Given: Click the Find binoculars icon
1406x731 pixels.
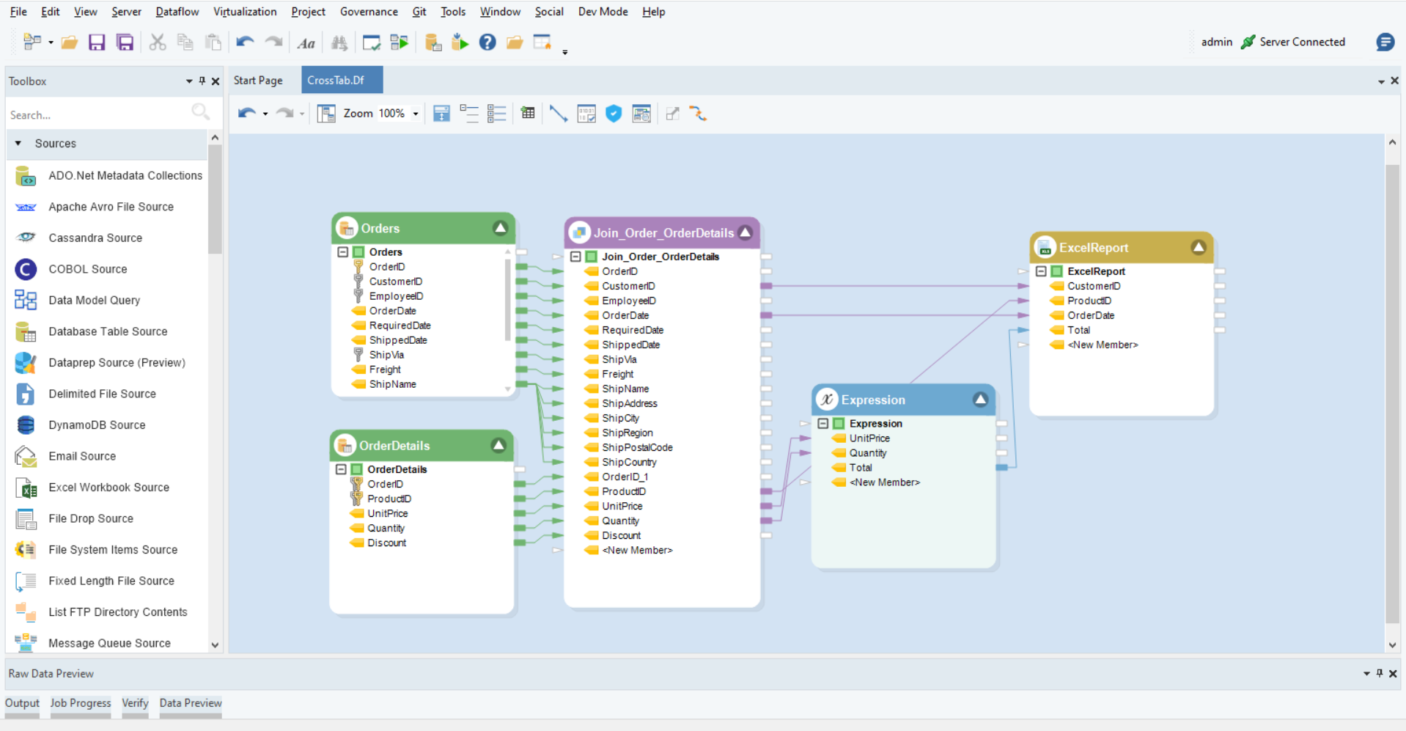Looking at the screenshot, I should [339, 43].
